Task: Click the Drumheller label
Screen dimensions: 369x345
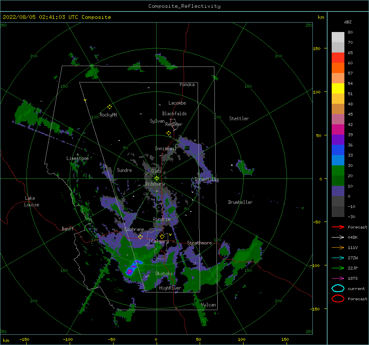Action: [240, 202]
